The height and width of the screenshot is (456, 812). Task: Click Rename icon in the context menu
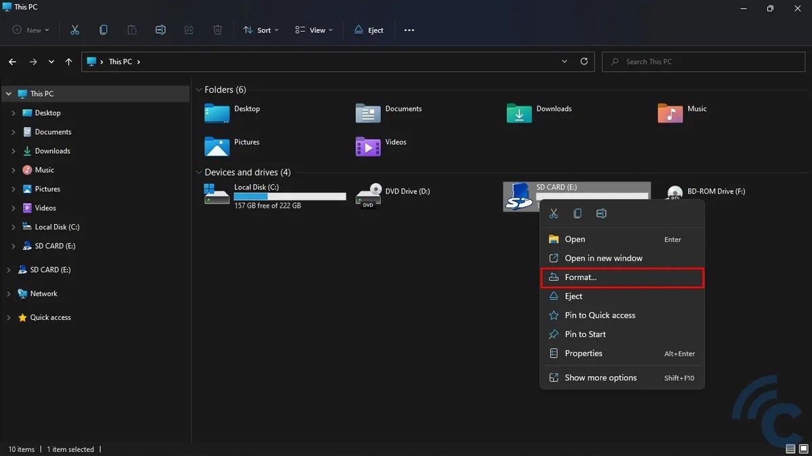pyautogui.click(x=602, y=213)
